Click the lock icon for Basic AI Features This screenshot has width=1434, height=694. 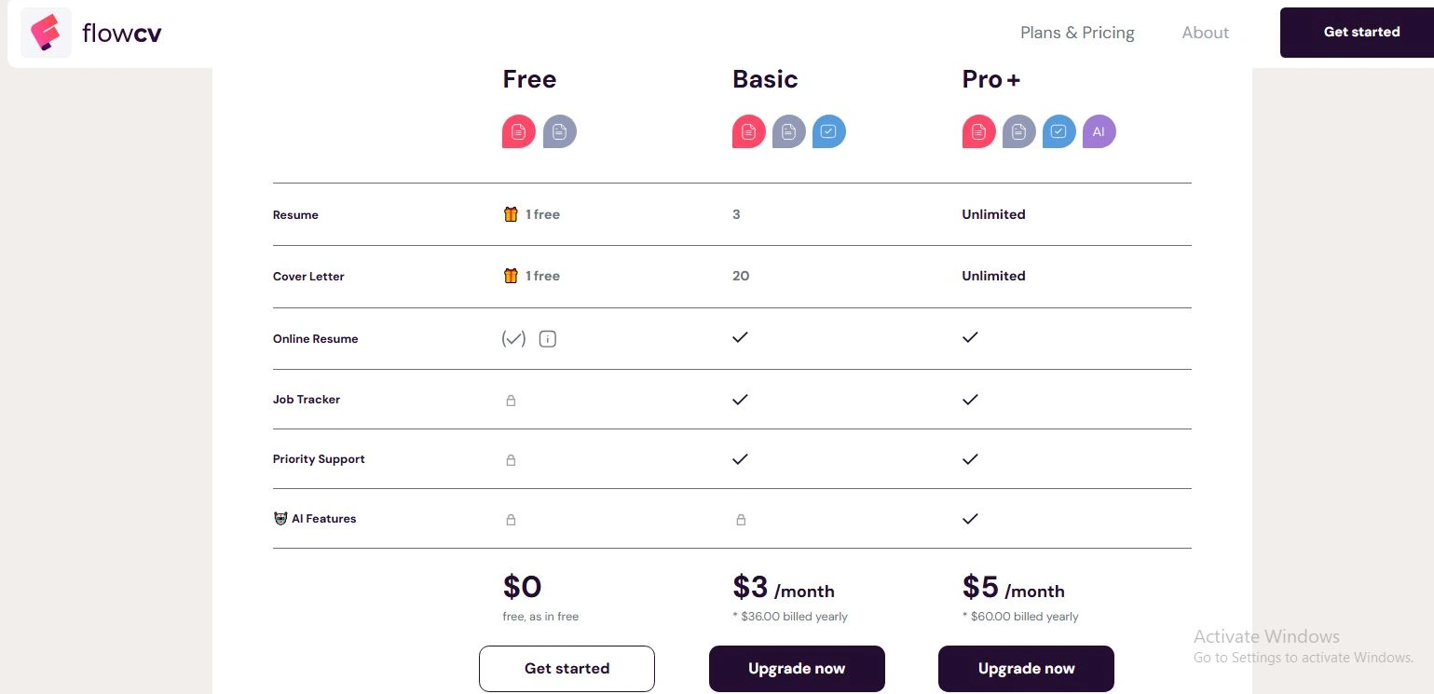pyautogui.click(x=741, y=520)
